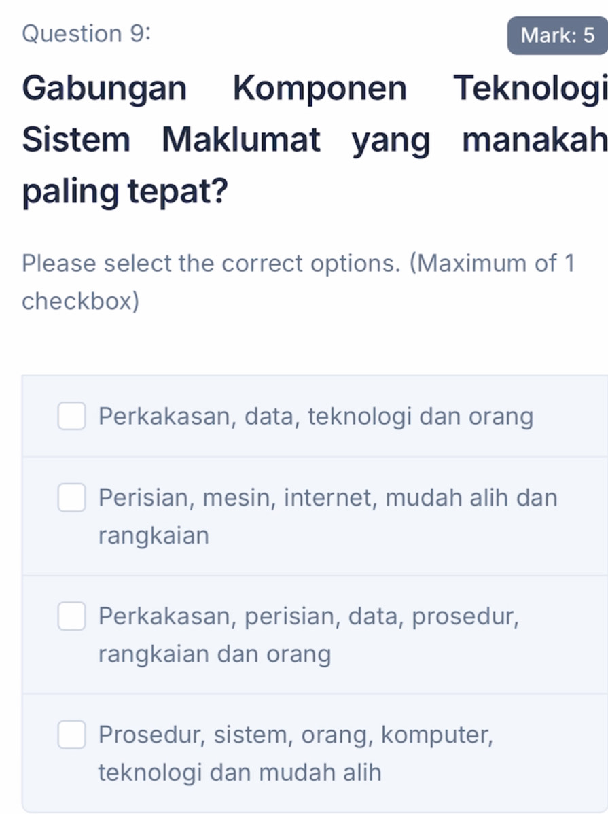Click the word "Gabungan" in the question

click(x=104, y=88)
